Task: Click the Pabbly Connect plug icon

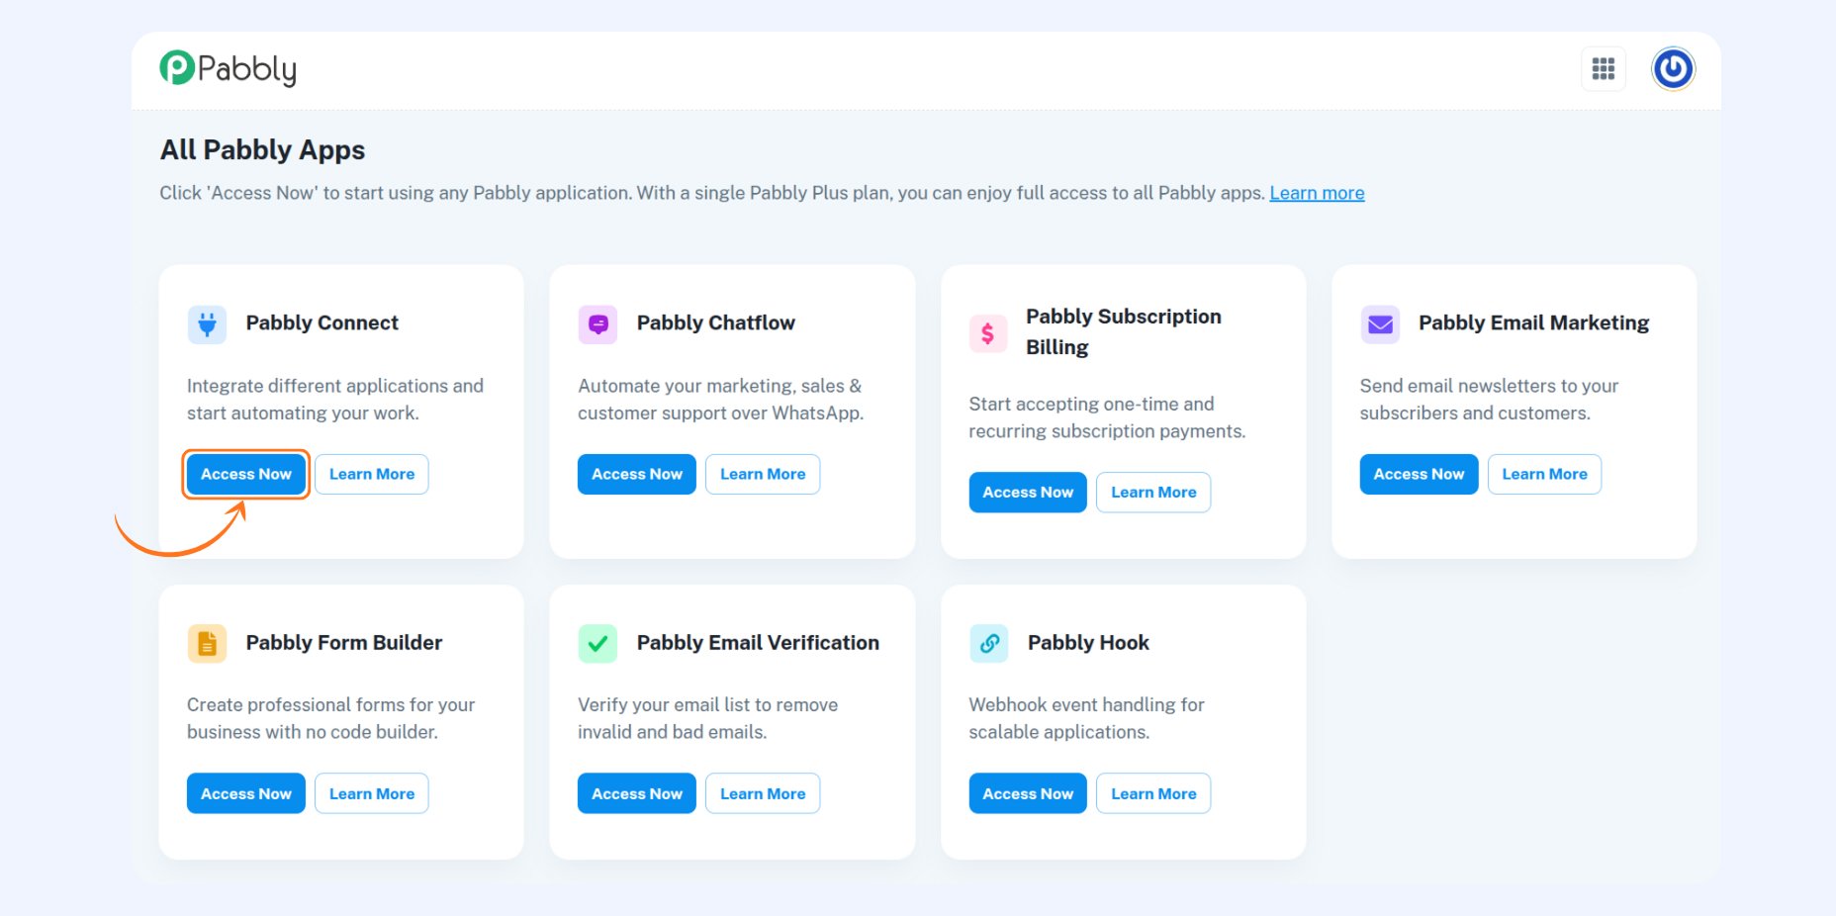Action: pos(206,323)
